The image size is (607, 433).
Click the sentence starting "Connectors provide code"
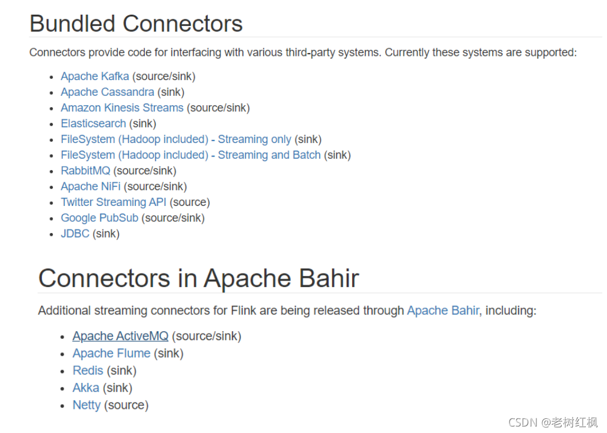click(303, 52)
